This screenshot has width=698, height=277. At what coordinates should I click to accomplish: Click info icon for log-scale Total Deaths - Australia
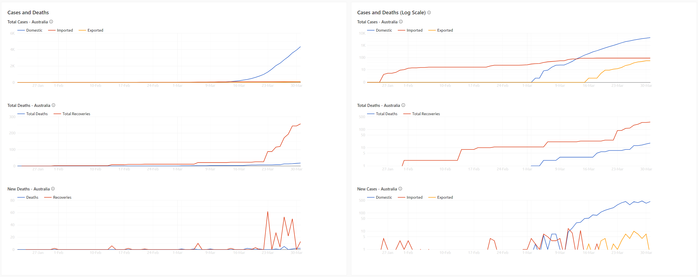403,105
